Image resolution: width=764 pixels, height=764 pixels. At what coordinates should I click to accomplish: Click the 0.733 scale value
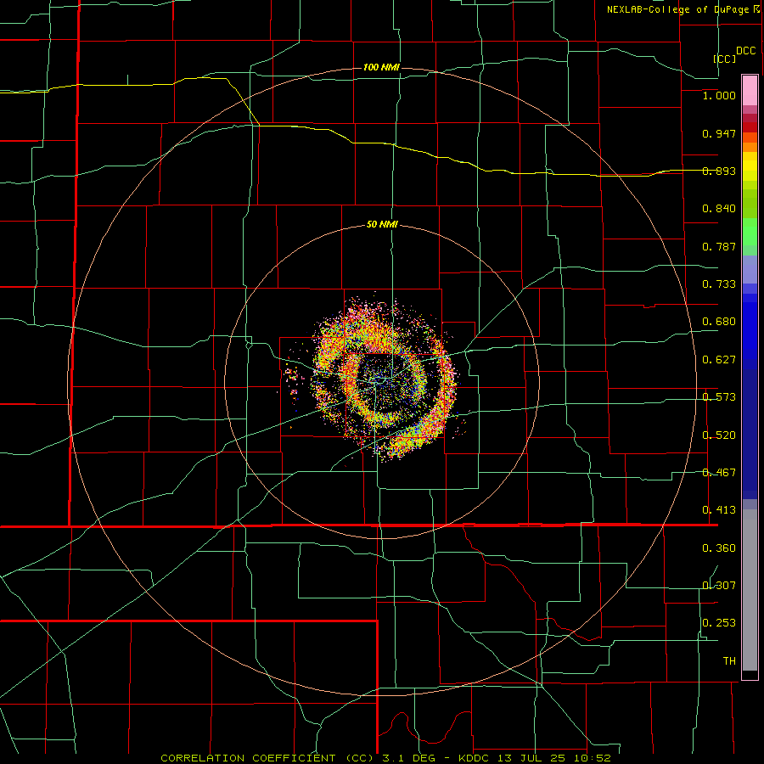719,284
